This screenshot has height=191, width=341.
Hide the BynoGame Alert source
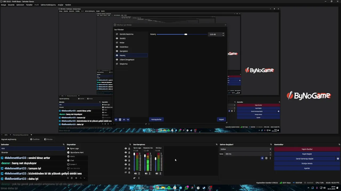pos(126,153)
